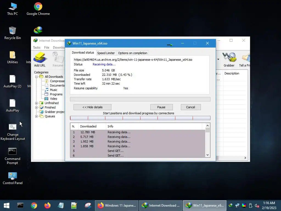Switch to Speed Limiter tab
Viewport: 281px width, 211px height.
[x=106, y=53]
